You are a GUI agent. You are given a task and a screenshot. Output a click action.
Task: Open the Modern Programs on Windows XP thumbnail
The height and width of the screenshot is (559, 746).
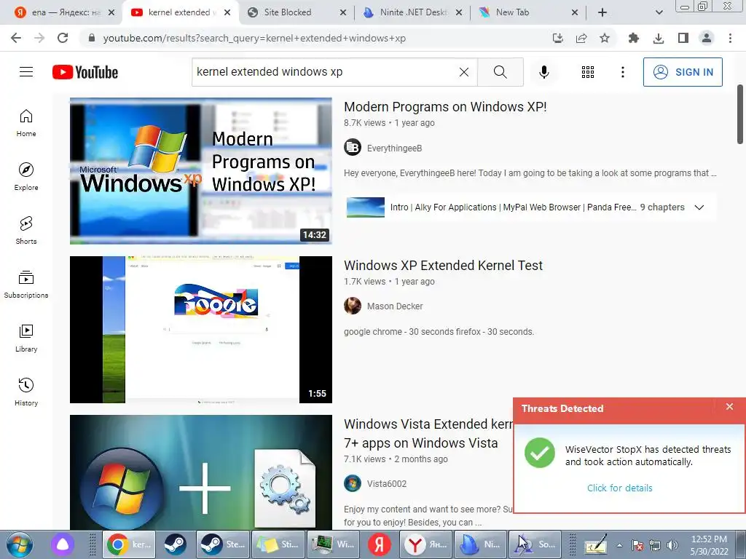click(201, 171)
